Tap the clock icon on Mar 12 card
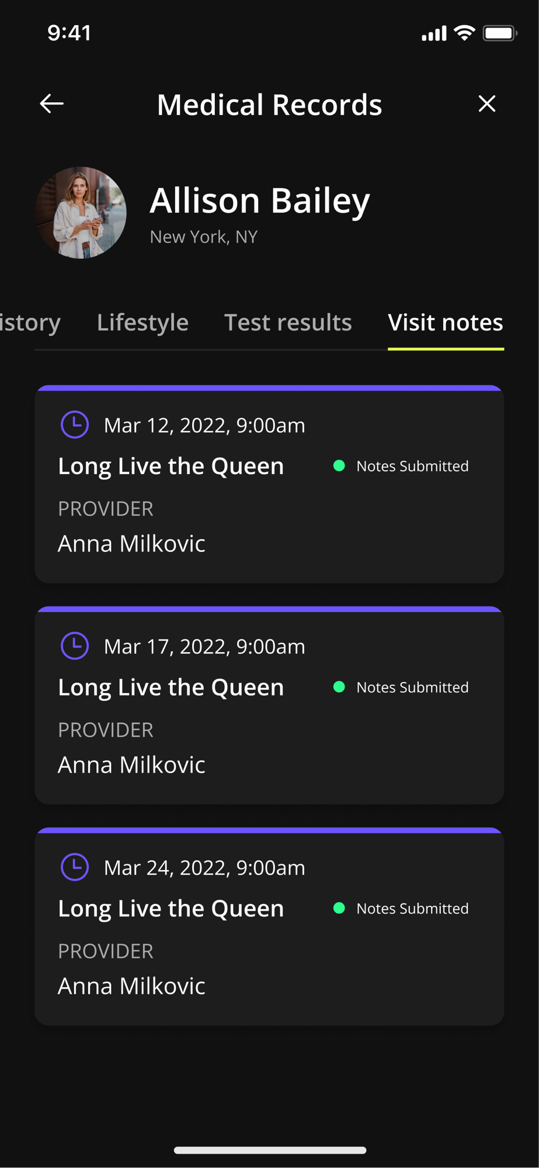This screenshot has height=1168, width=539. [x=75, y=425]
